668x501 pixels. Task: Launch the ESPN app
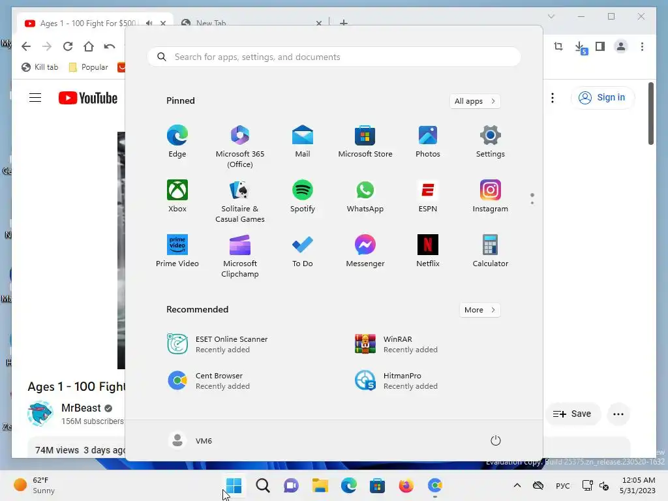428,196
